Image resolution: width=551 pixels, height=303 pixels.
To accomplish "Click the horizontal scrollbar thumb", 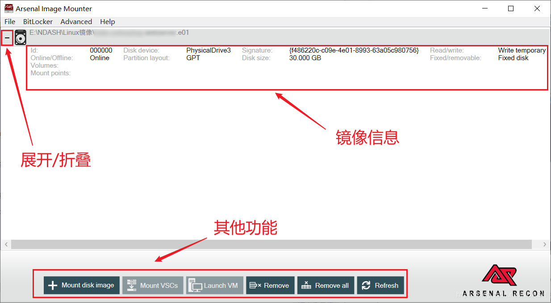I will pyautogui.click(x=271, y=244).
